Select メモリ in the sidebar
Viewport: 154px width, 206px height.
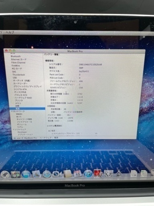(x=18, y=103)
